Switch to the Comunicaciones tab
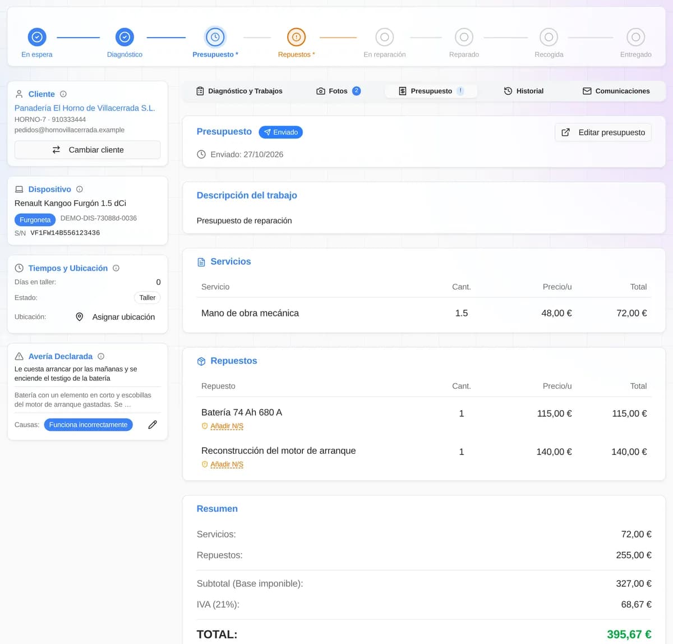Screen dimensions: 673x644 coord(616,91)
